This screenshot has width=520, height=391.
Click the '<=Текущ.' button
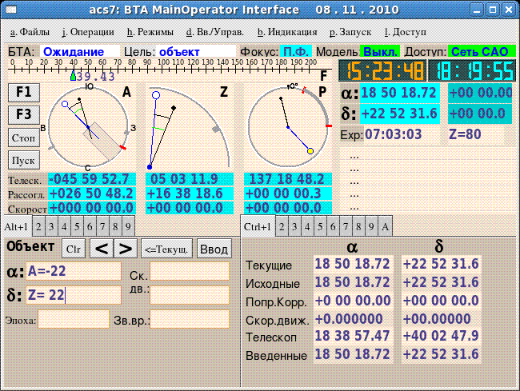(x=166, y=249)
